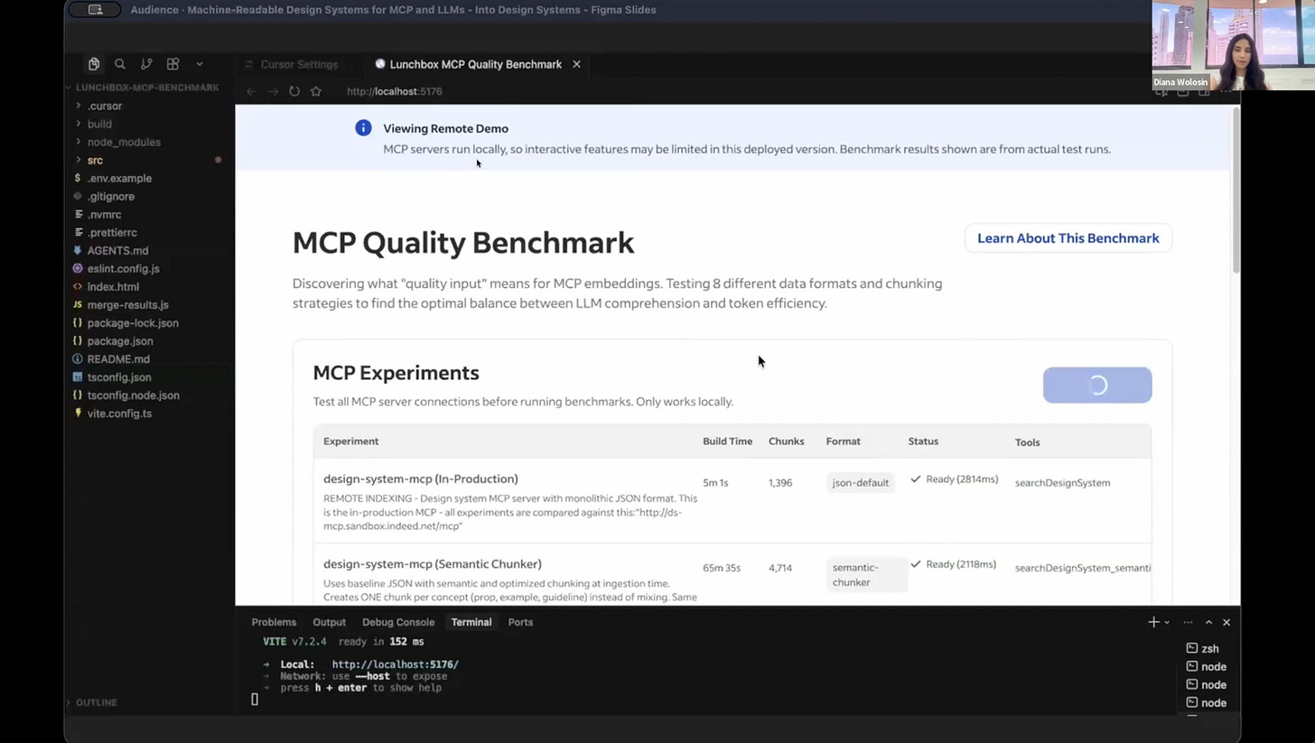Expand the node_modules folder

pos(124,142)
